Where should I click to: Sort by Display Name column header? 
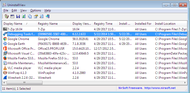(19, 24)
